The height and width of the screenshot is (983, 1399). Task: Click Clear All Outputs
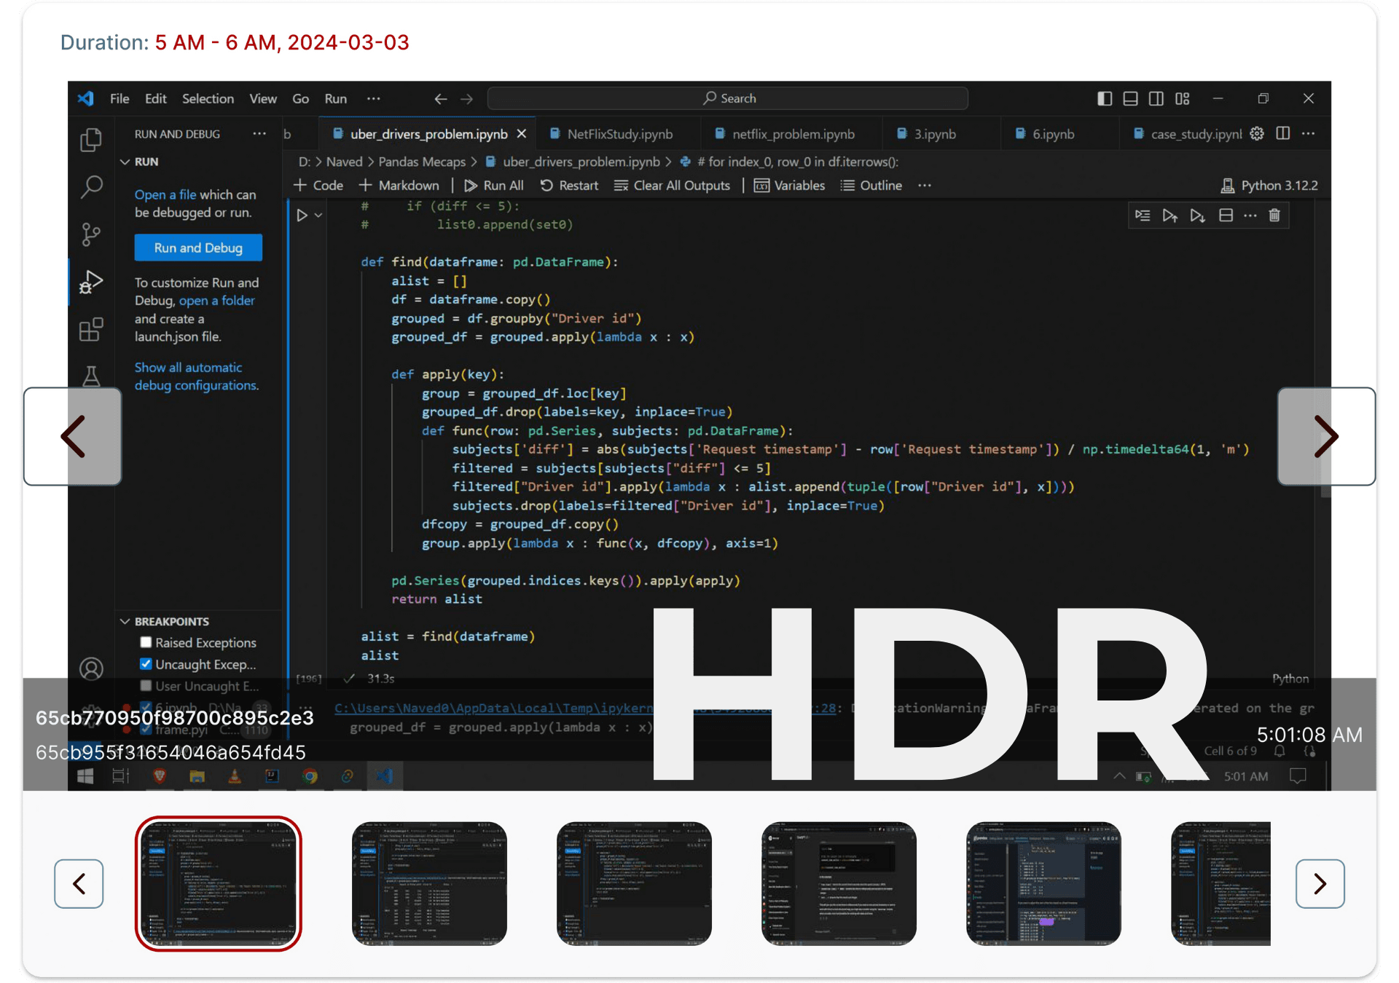tap(672, 186)
